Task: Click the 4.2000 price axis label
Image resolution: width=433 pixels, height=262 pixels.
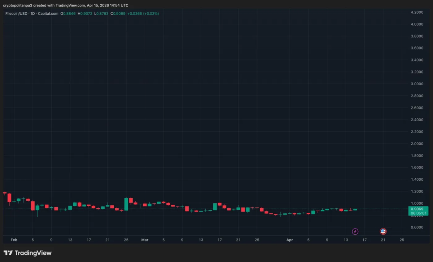Action: tap(417, 12)
